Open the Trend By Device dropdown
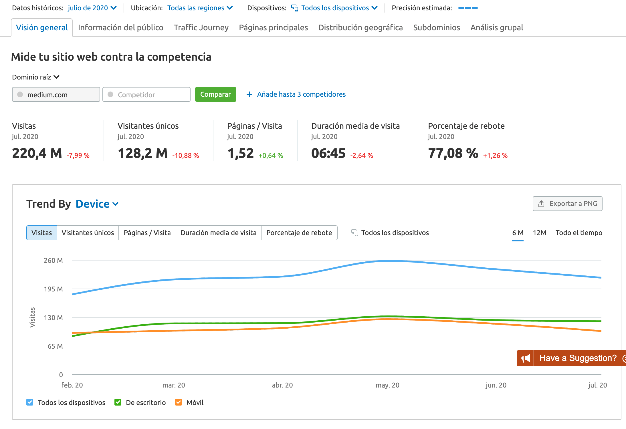 coord(97,204)
